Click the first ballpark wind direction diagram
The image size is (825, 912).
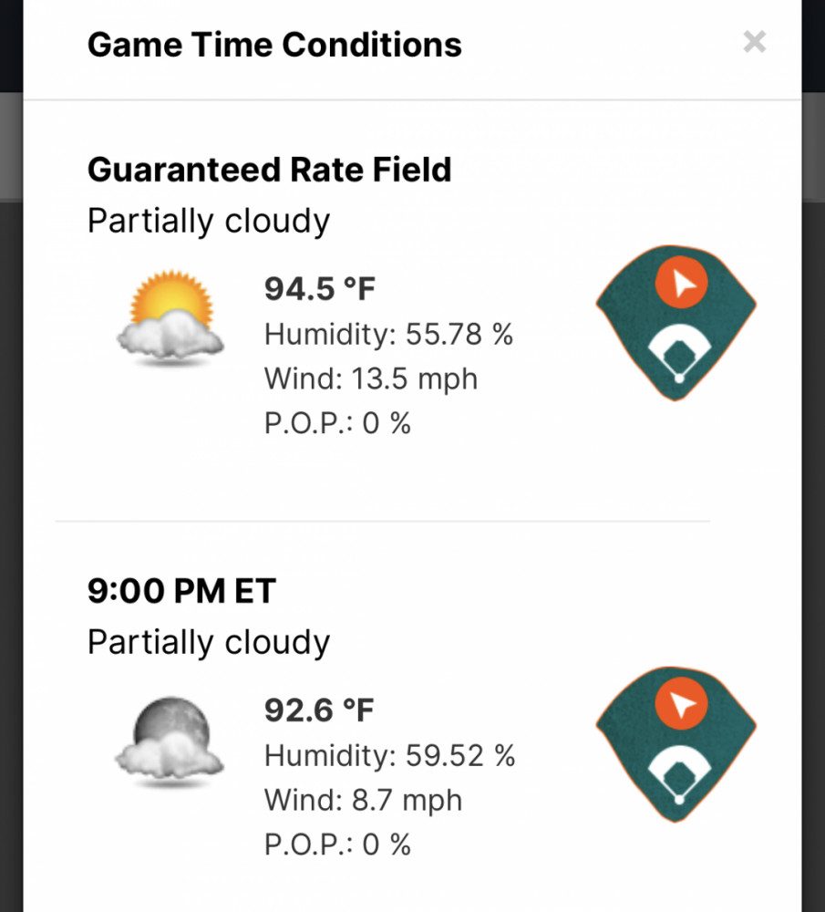[x=676, y=323]
